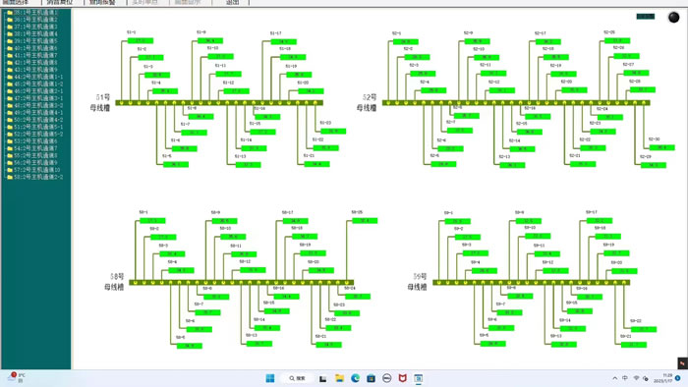This screenshot has height=387, width=688.
Task: Select tree row 44:2号主机通道1-1
Action: (x=34, y=77)
